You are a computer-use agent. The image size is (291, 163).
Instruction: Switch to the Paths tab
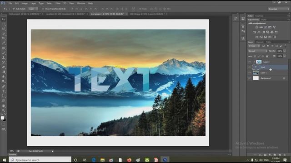click(x=268, y=42)
